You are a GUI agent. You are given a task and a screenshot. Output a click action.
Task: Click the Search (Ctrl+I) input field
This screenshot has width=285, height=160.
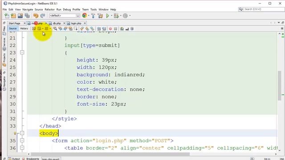(x=261, y=9)
